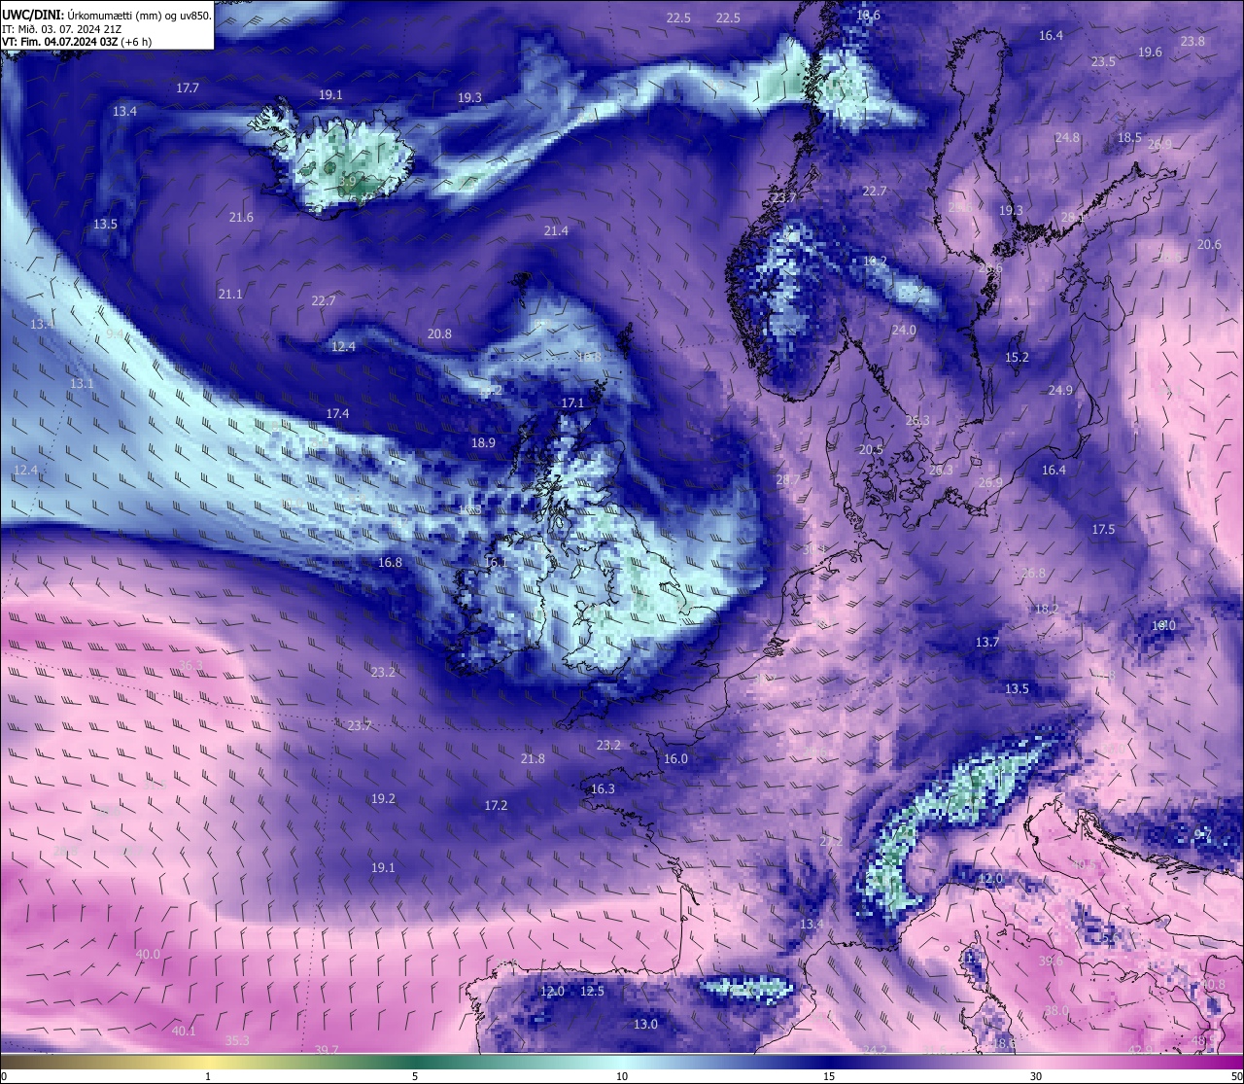Select the 17.1 value over Scotland
Viewport: 1244px width, 1084px height.
tap(572, 403)
